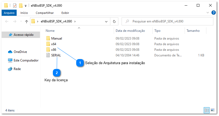Viewport: 219px width, 116px height.
Task: Click the Pasta de arquivos cell for Manual
Action: click(167, 38)
